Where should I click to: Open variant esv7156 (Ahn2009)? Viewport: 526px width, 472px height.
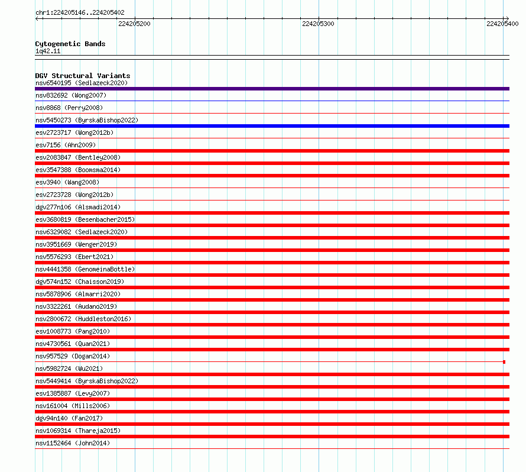pos(66,145)
